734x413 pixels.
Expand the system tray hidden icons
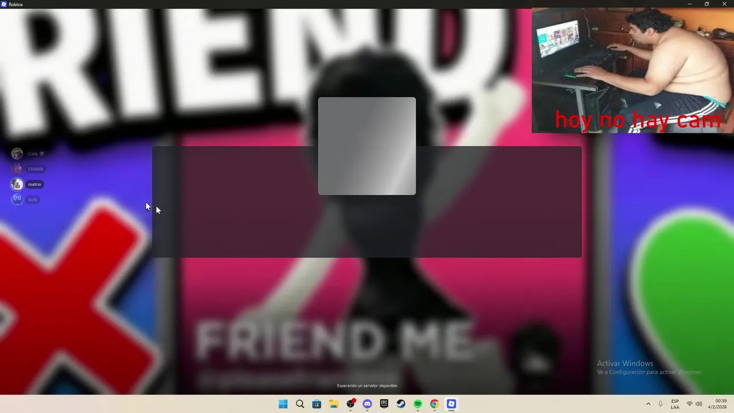pos(649,404)
